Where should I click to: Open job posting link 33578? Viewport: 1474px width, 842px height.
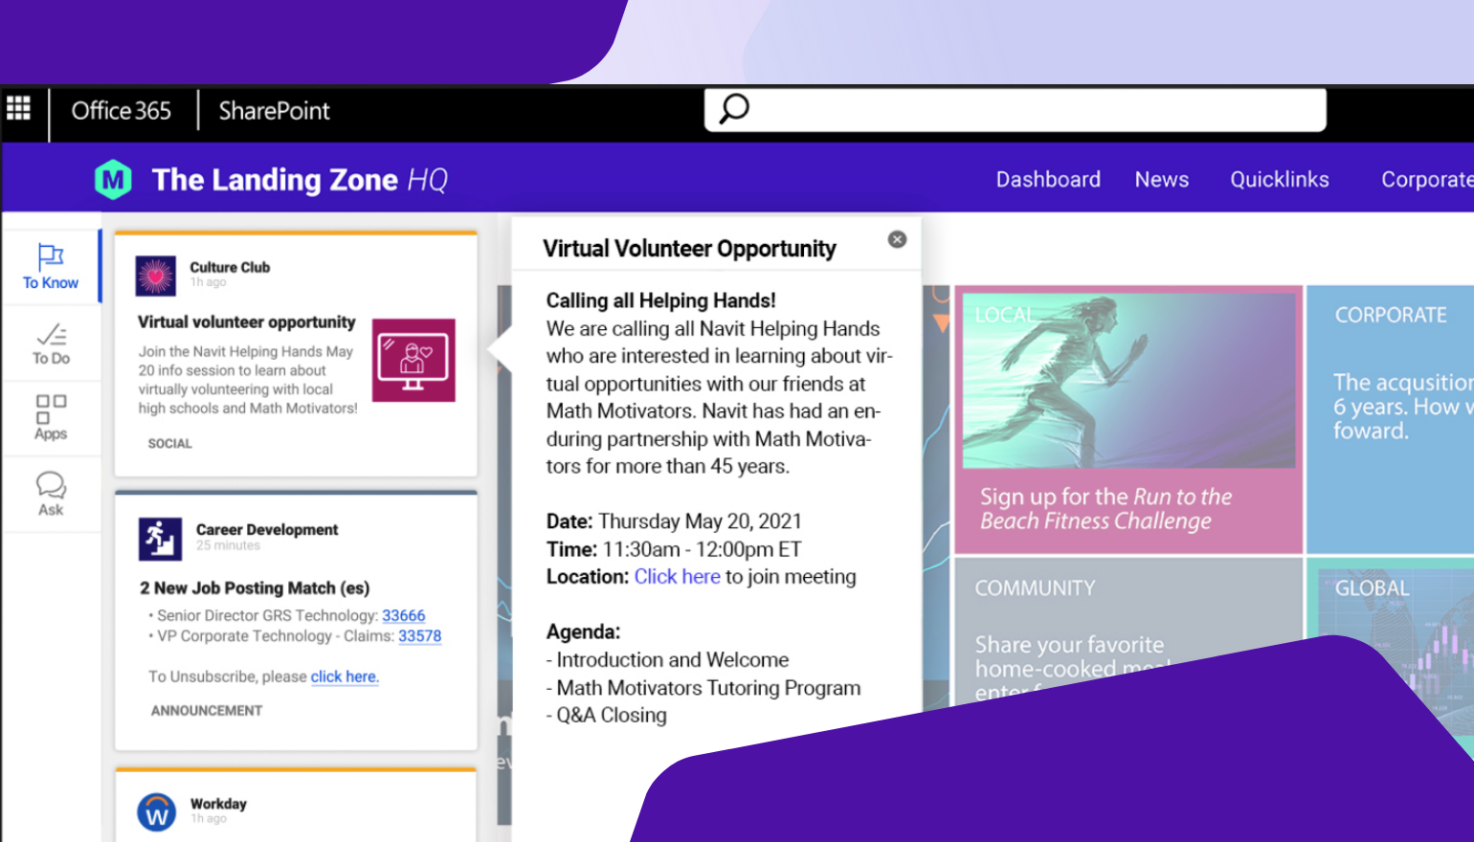point(420,636)
